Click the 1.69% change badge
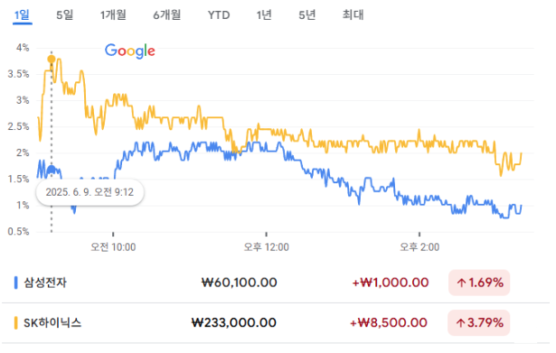556x353 pixels. click(479, 283)
